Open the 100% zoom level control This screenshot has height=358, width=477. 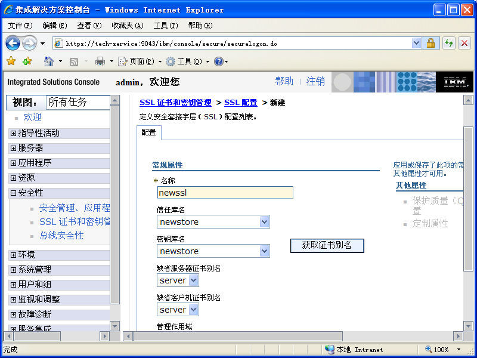coord(444,350)
